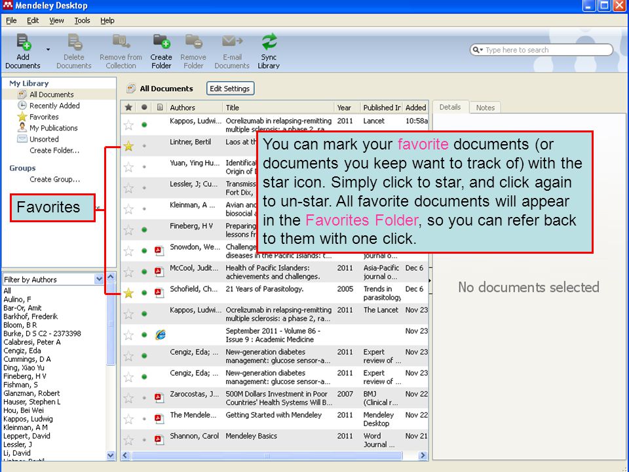Screen dimensions: 629x472
Task: Open the search options magnifier dropdown
Action: pos(478,50)
